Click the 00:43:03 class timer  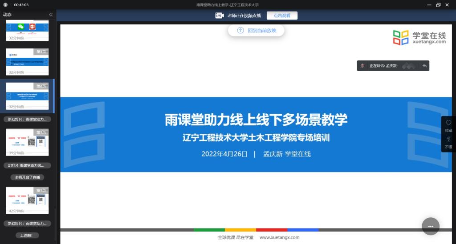coord(21,5)
